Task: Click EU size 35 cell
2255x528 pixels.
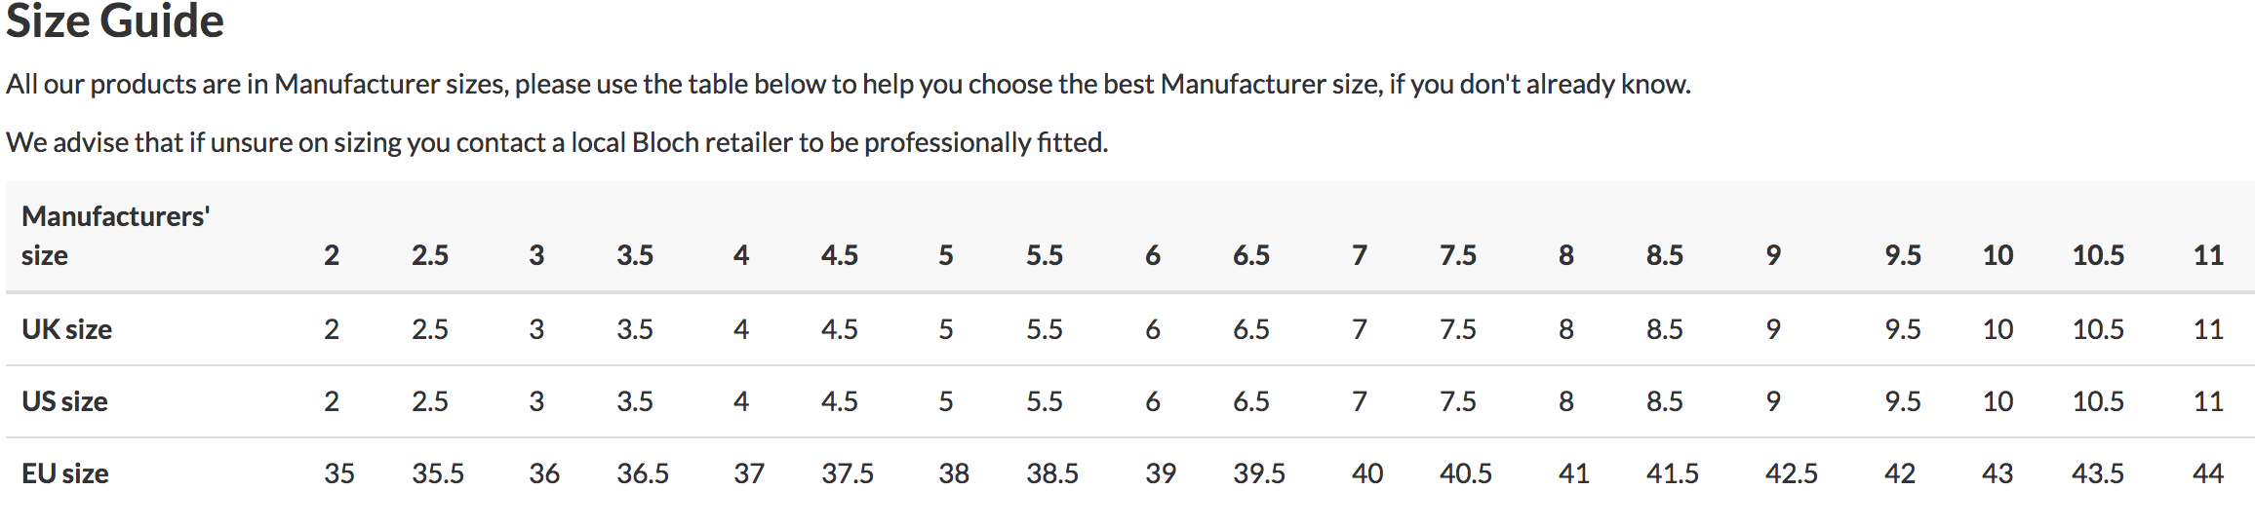Action: [339, 473]
